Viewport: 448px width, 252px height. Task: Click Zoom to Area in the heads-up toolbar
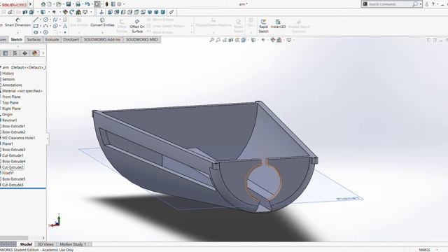(x=218, y=40)
